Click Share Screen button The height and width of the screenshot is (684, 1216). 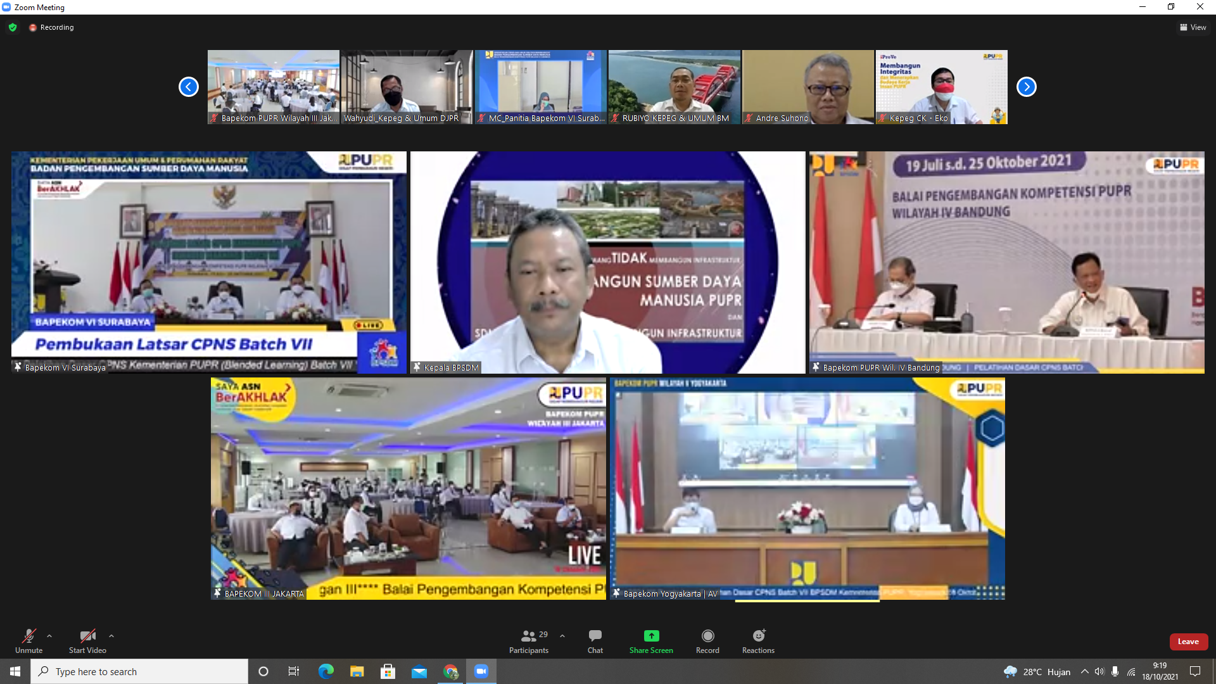click(x=651, y=641)
